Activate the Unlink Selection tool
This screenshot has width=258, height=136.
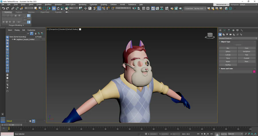(17, 8)
